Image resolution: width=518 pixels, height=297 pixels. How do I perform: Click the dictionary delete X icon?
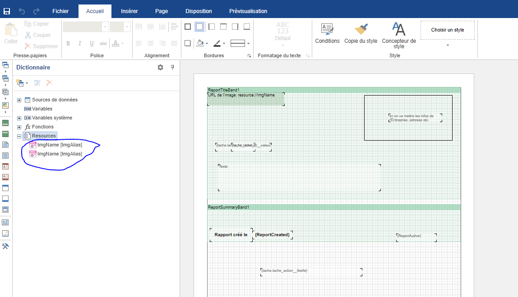click(50, 83)
